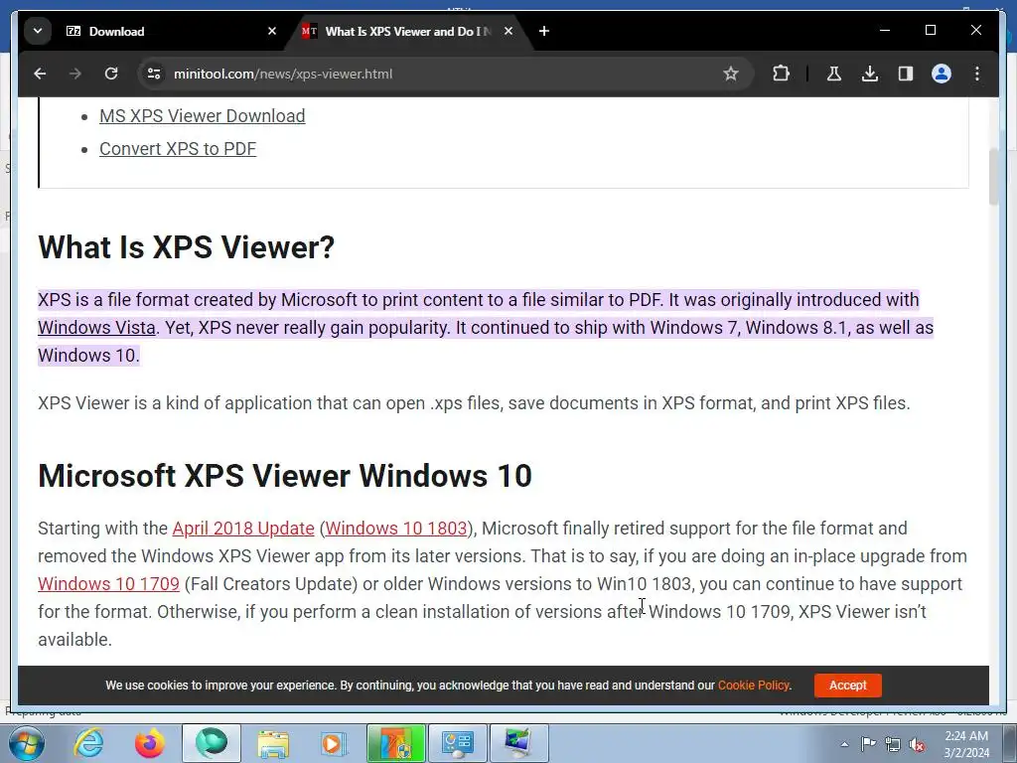Image resolution: width=1017 pixels, height=763 pixels.
Task: Show browser downloads
Action: click(870, 74)
